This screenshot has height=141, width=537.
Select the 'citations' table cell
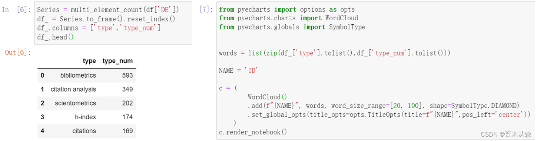tap(84, 131)
